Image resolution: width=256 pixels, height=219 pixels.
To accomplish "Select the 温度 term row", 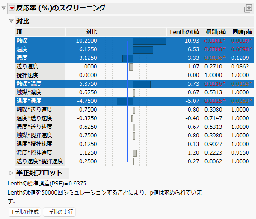I will (135, 49).
